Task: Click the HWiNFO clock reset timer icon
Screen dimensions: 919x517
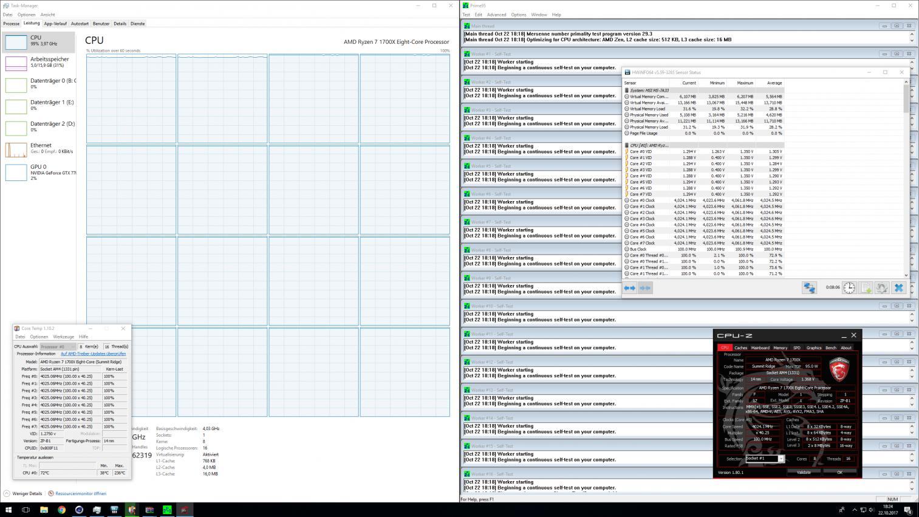Action: coord(849,288)
